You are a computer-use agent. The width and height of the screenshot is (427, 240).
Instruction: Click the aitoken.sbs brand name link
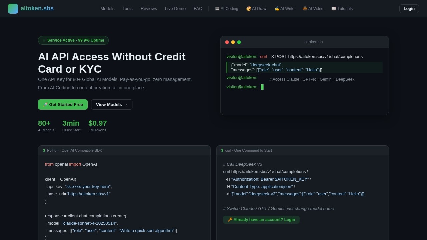tap(37, 9)
